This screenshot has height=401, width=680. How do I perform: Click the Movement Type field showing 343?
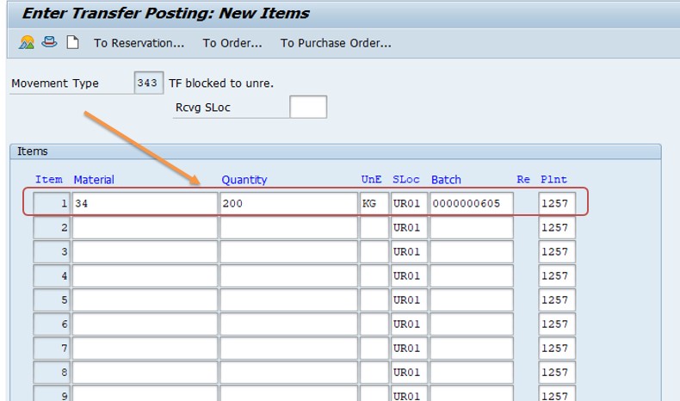[x=147, y=83]
